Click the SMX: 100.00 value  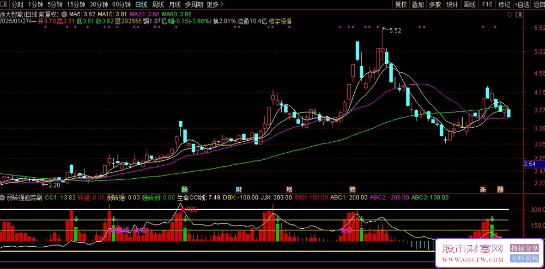click(x=311, y=198)
